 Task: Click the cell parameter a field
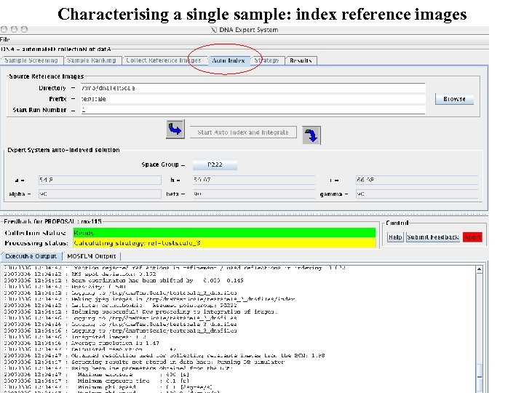click(100, 180)
